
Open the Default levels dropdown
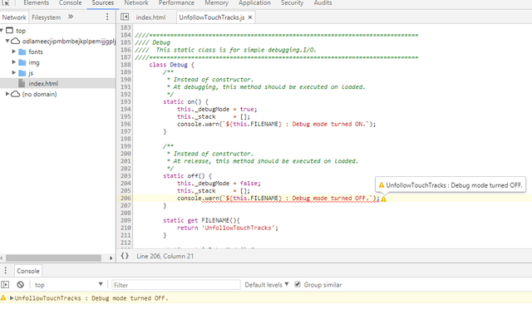267,285
